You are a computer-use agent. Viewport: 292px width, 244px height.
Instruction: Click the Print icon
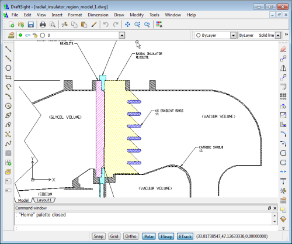(x=43, y=25)
